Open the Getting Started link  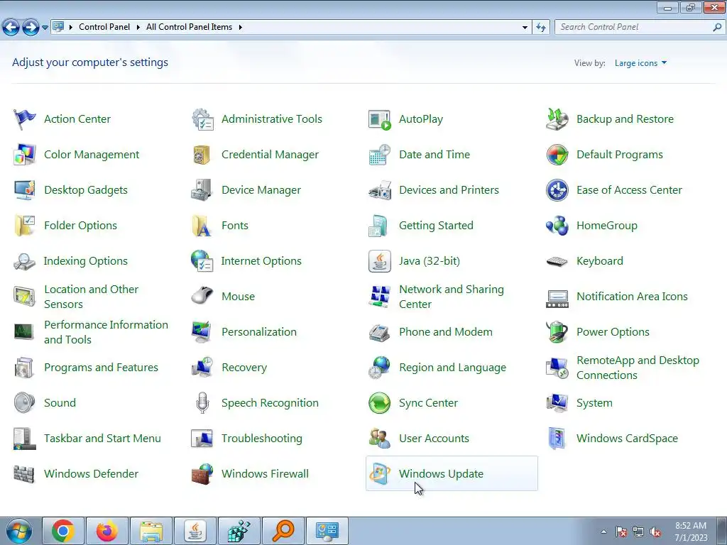coord(436,226)
